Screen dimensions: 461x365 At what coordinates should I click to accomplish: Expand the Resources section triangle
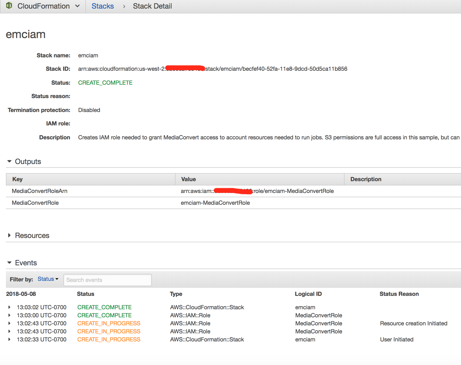9,235
